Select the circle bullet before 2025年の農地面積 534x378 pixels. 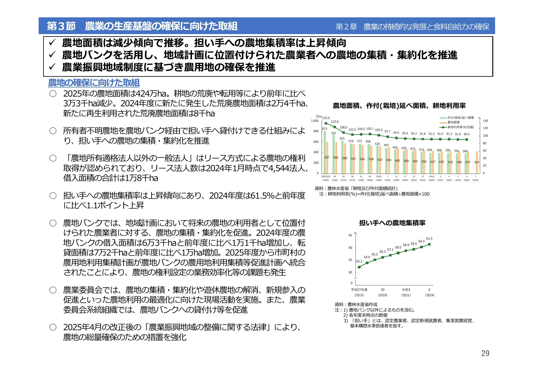point(53,94)
